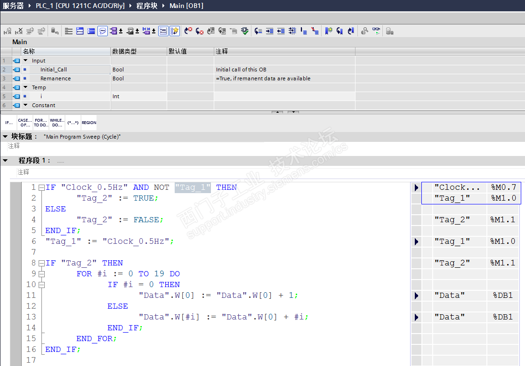Image resolution: width=525 pixels, height=366 pixels.
Task: Collapse the Input section in interface table
Action: (x=25, y=61)
